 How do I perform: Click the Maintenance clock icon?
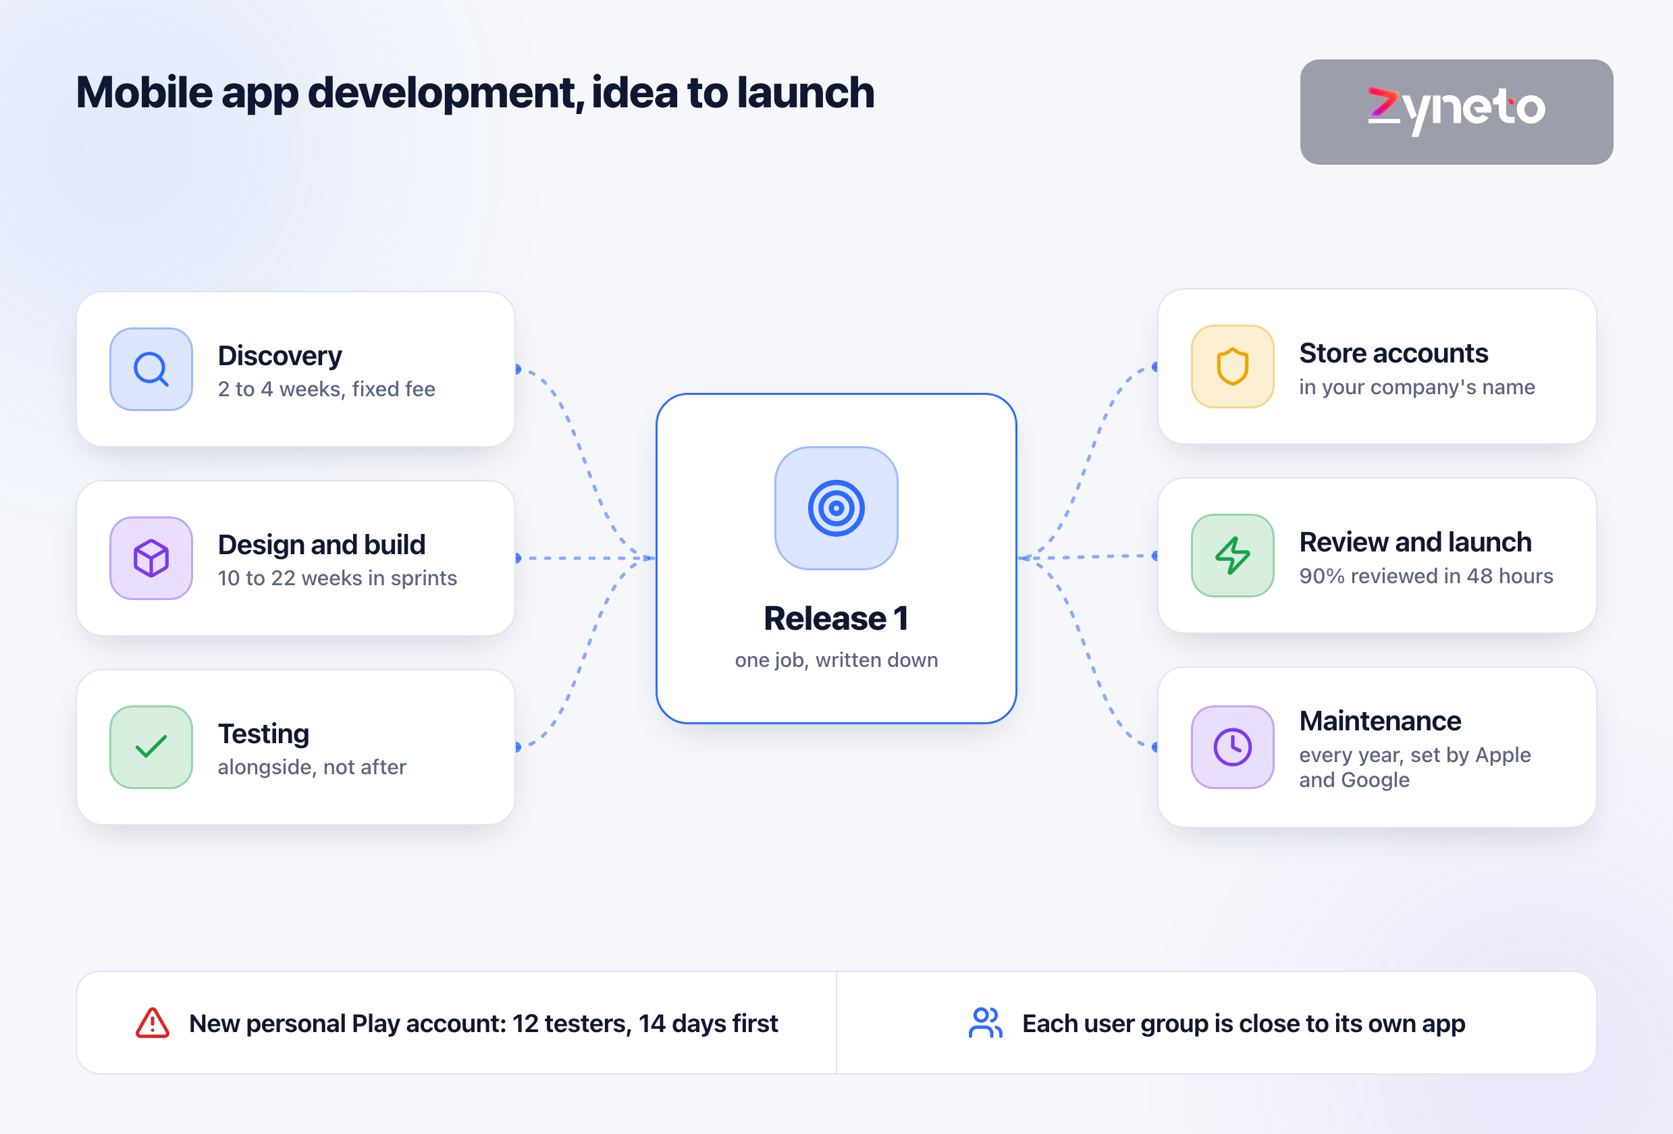point(1232,747)
